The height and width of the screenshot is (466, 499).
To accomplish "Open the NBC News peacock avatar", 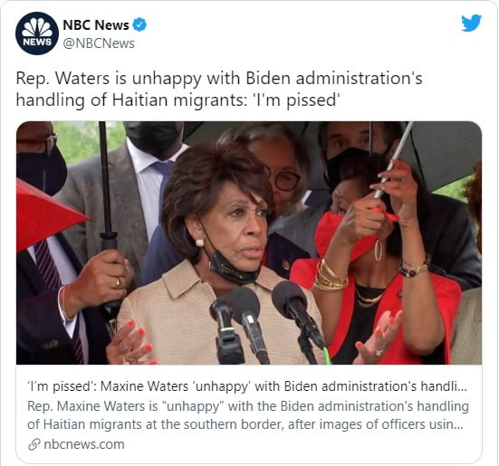I will (37, 33).
